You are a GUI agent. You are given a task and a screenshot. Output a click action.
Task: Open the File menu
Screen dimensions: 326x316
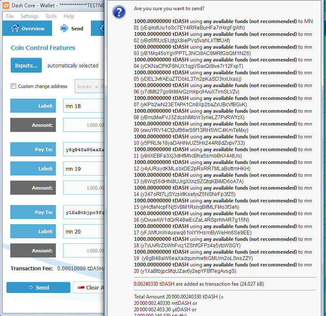click(10, 16)
